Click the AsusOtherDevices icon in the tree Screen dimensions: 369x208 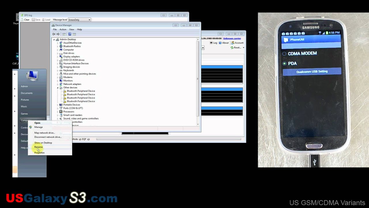61,43
